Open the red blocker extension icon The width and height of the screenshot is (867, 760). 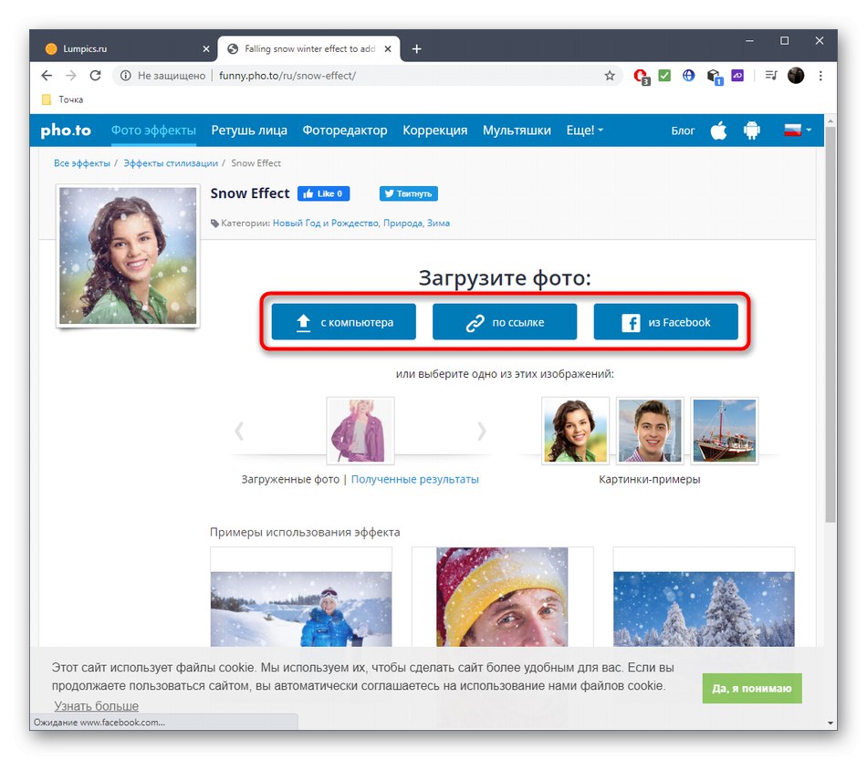click(x=641, y=76)
